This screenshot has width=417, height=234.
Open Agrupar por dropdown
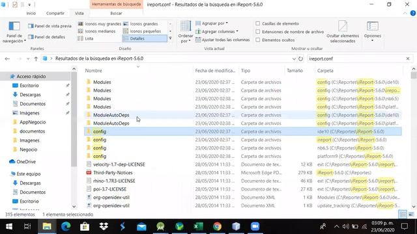[x=212, y=23]
